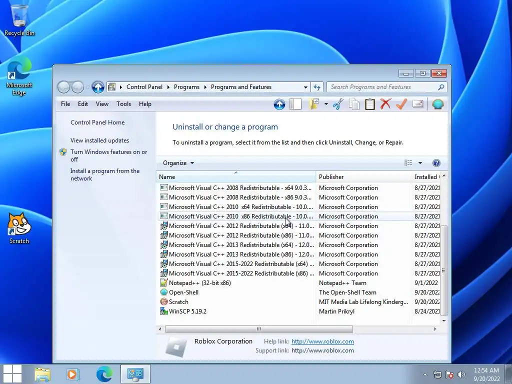Click the Paste clipboard toolbar icon
Viewport: 512px width, 384px height.
pyautogui.click(x=369, y=104)
